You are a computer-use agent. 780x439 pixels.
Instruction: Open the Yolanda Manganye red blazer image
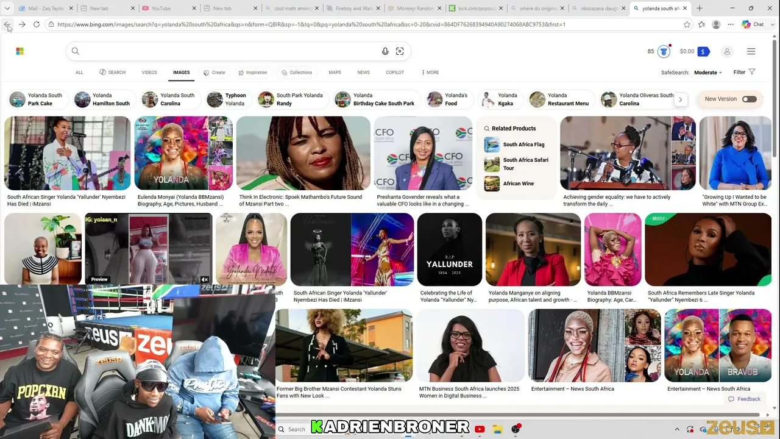(533, 249)
